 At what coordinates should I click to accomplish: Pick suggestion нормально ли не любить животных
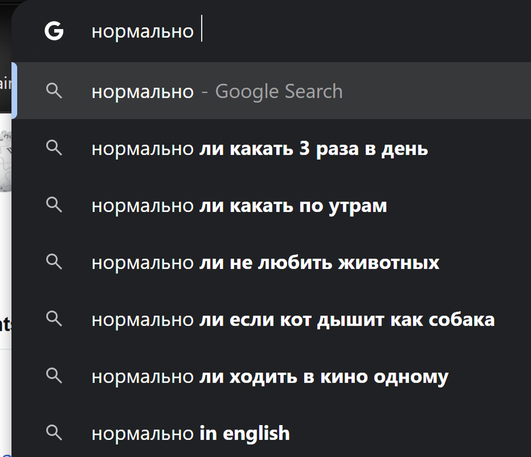pos(271,262)
